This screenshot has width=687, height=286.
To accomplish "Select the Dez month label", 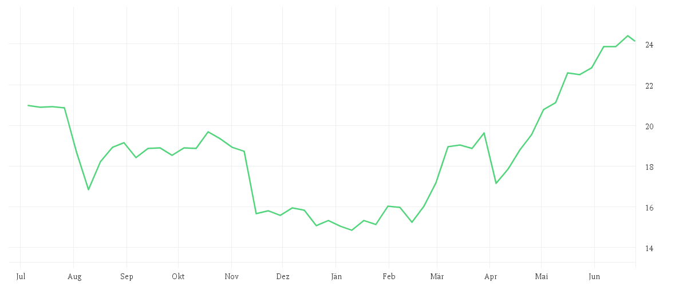I will [283, 277].
